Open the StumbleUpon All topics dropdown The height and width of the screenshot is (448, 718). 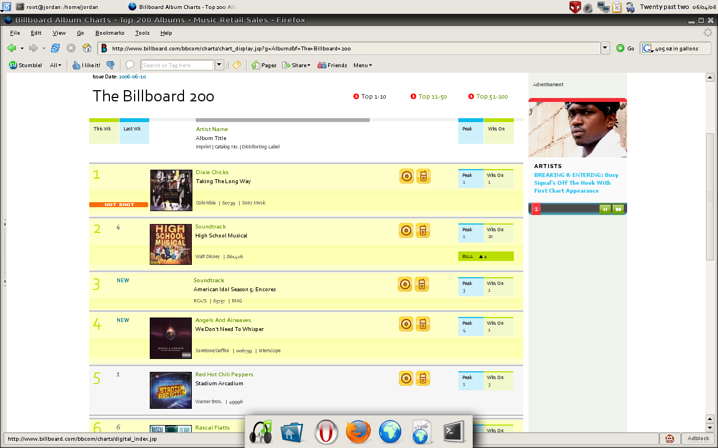point(56,65)
